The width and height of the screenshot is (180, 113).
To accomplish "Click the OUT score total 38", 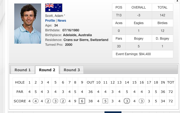I will tap(90, 101).
